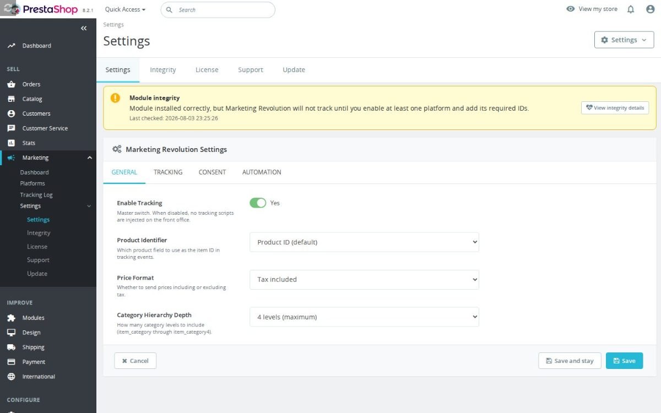Click the Modules puzzle piece icon
The width and height of the screenshot is (661, 413).
click(x=11, y=318)
